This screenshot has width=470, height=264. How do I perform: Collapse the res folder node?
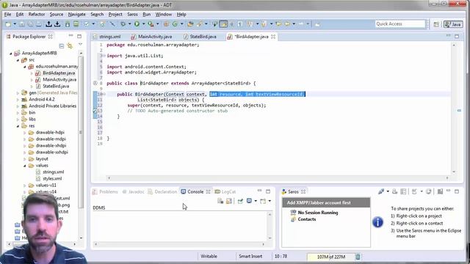tap(18, 126)
